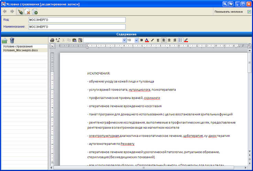Toggle bulleted list
This screenshot has width=253, height=171.
180,40
